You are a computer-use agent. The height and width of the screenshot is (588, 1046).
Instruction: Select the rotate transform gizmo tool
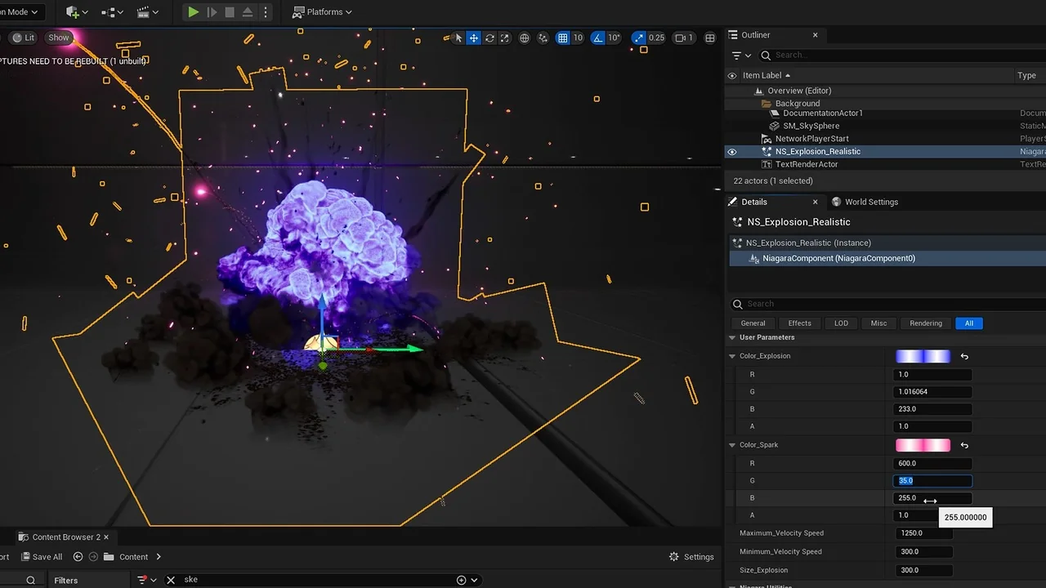[x=489, y=38]
